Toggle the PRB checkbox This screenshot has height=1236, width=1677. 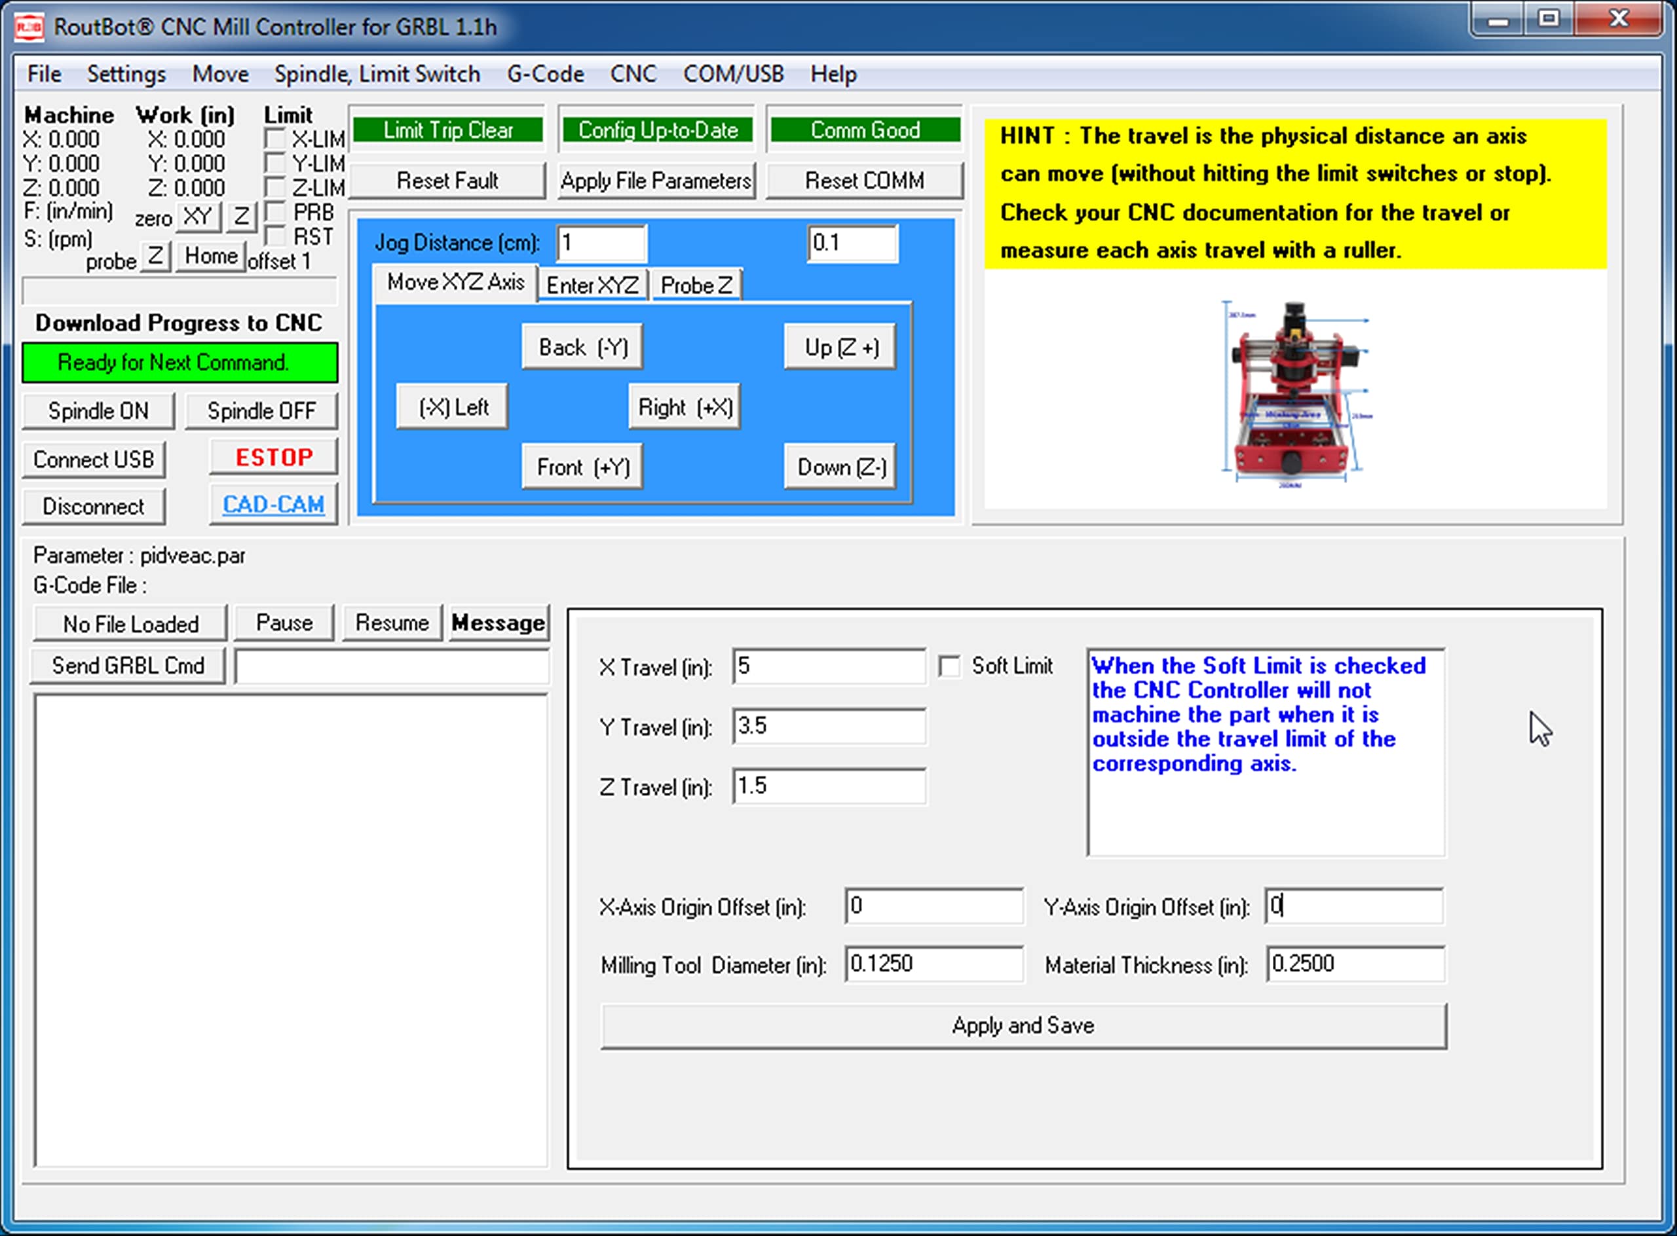pyautogui.click(x=276, y=211)
